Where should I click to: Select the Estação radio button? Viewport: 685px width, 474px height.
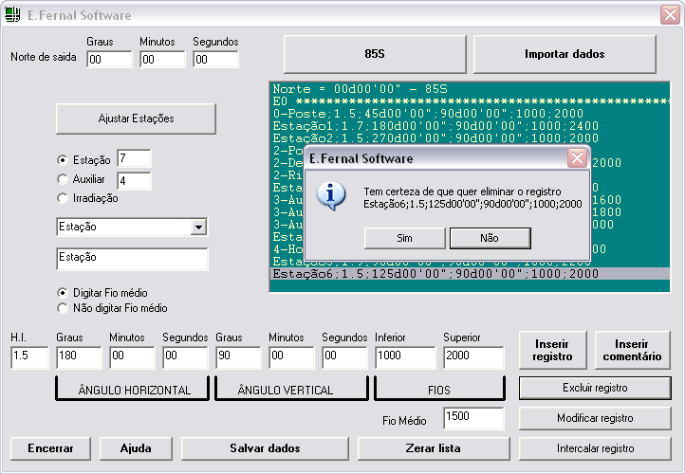[x=63, y=160]
